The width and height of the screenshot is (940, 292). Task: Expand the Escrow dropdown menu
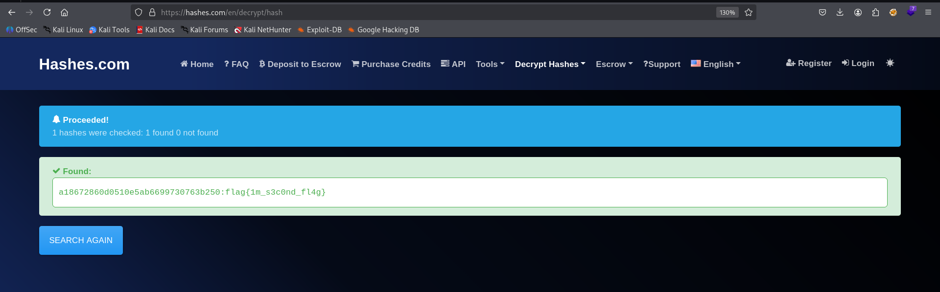614,64
